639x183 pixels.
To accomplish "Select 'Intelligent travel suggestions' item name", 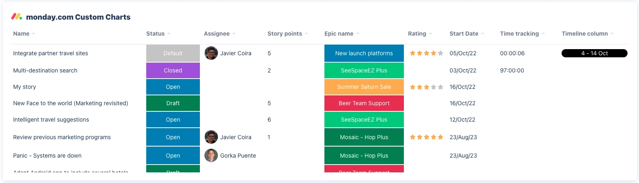I will pos(51,120).
